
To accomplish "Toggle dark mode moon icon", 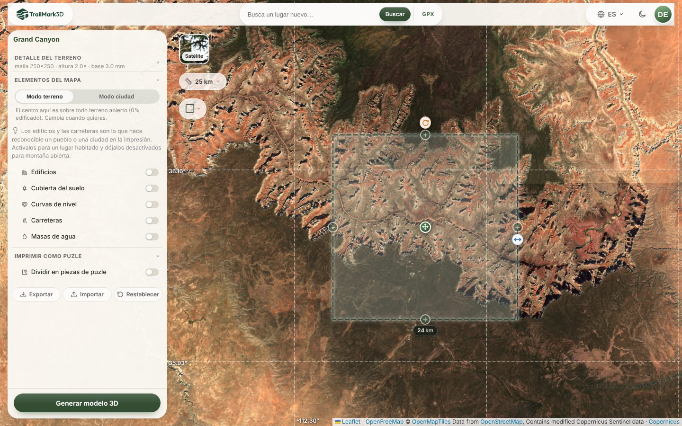I will (x=642, y=14).
